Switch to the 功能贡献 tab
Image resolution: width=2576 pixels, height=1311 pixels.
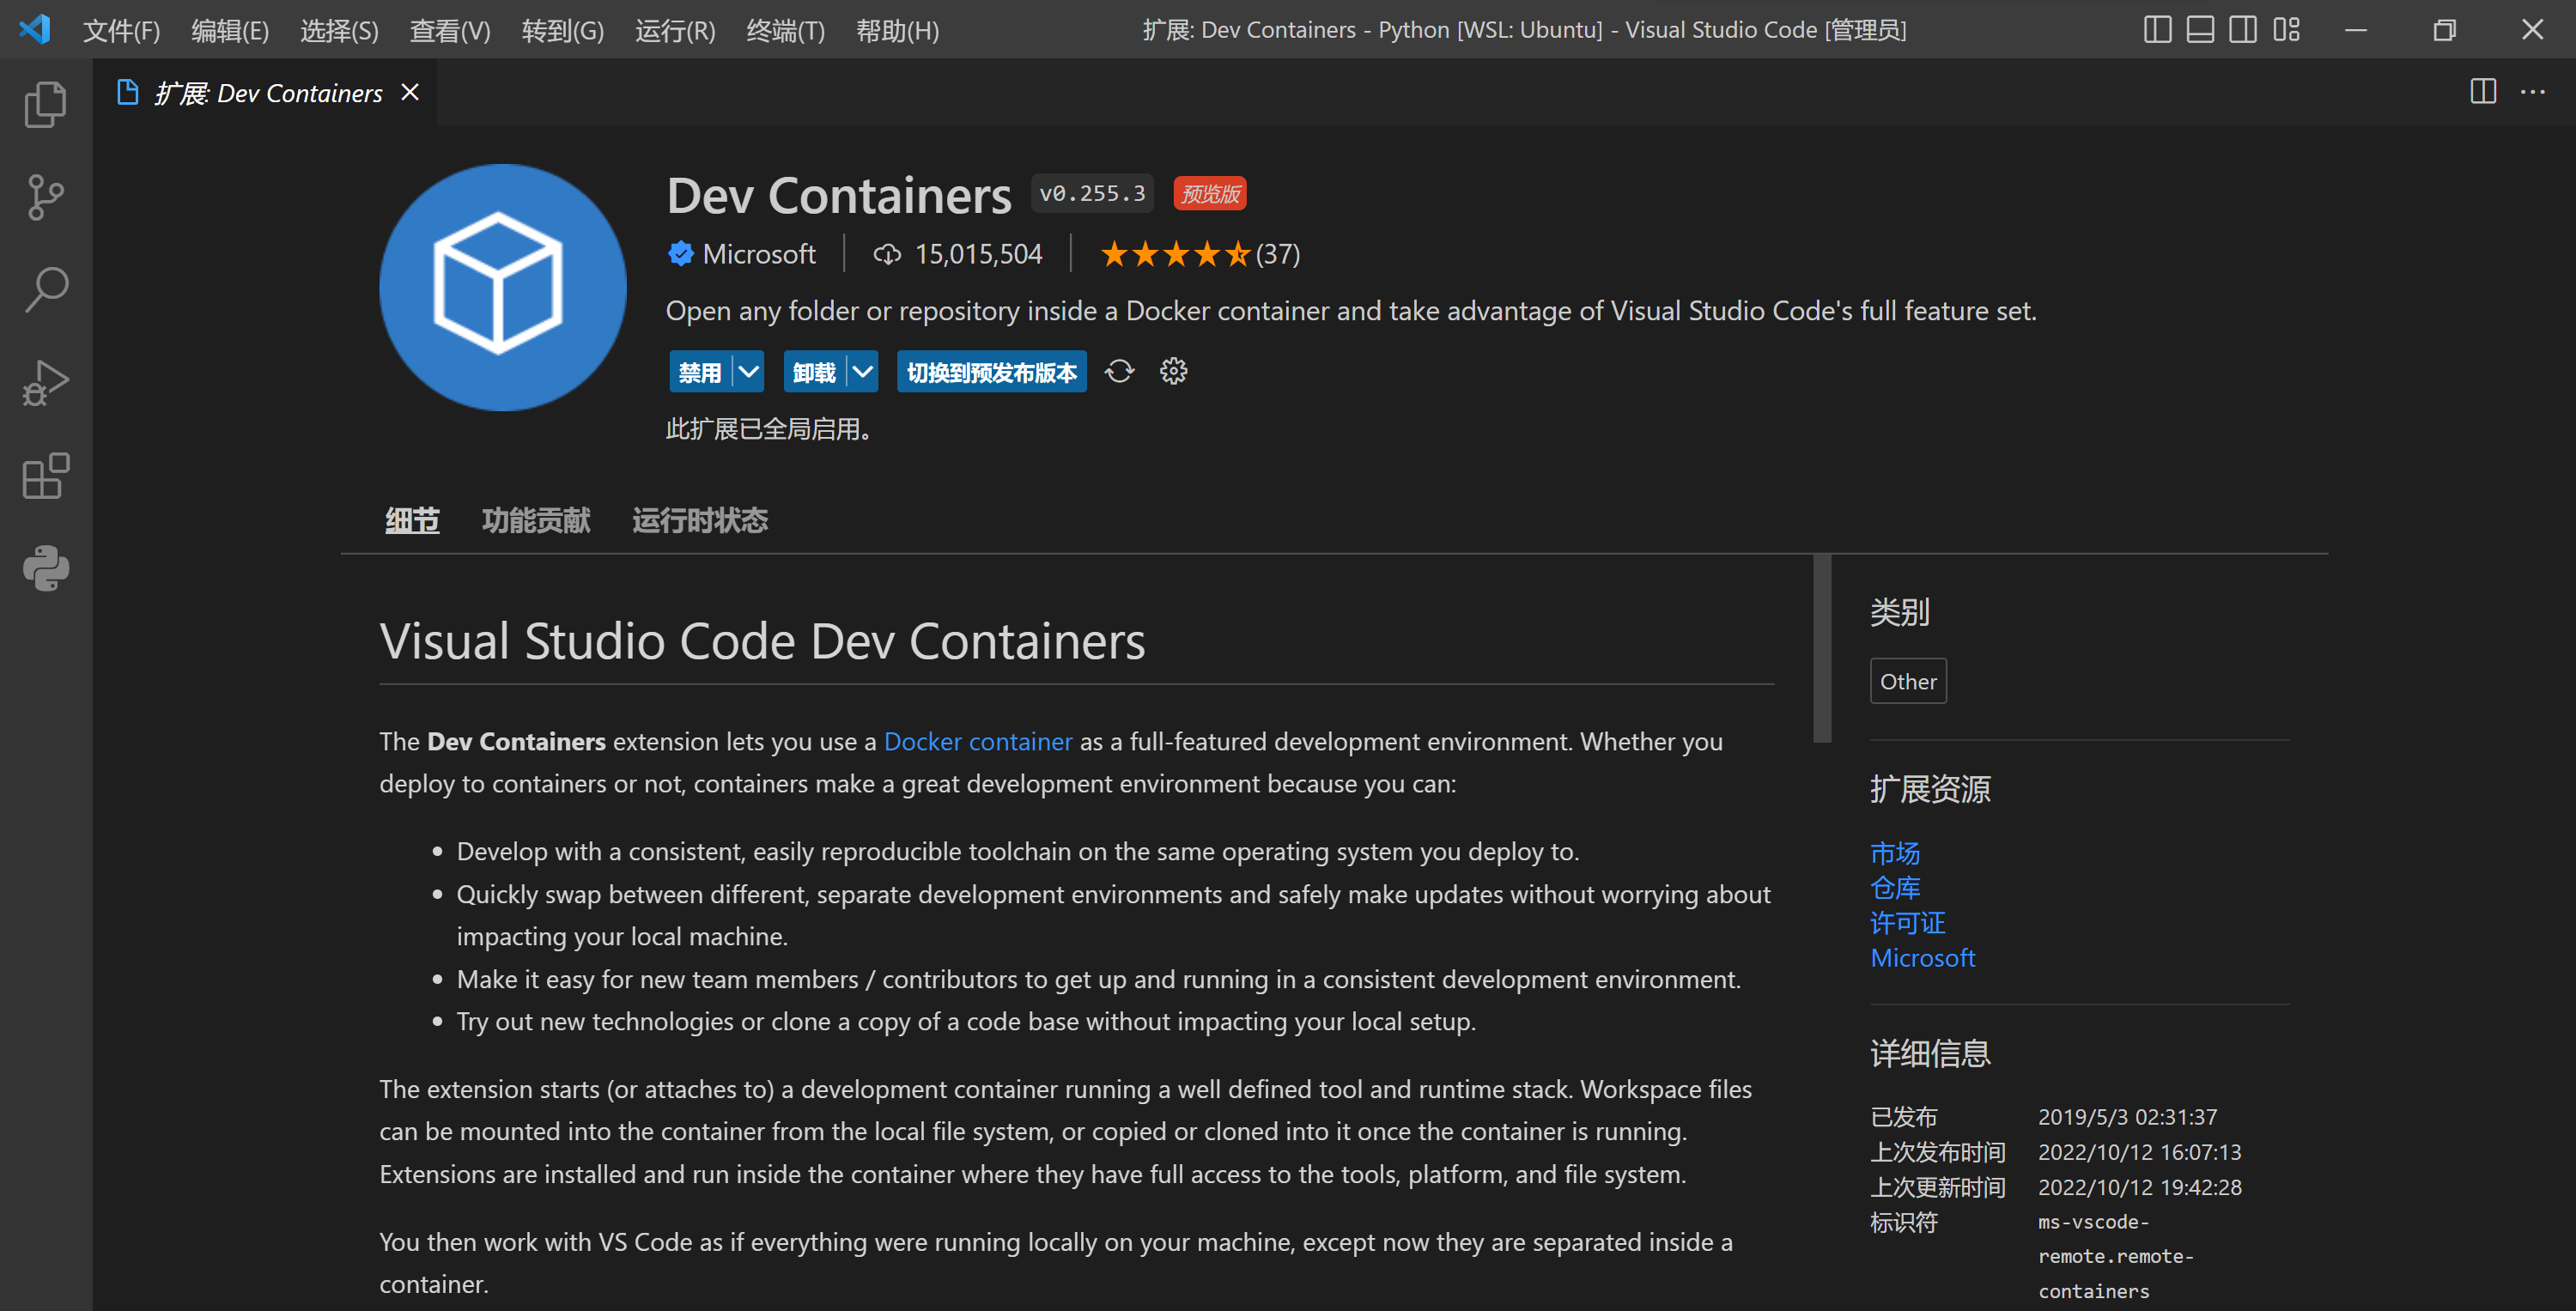click(x=536, y=520)
